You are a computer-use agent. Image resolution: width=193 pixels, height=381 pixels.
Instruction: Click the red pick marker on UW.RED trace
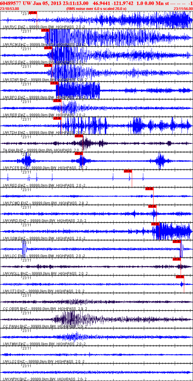128,171
